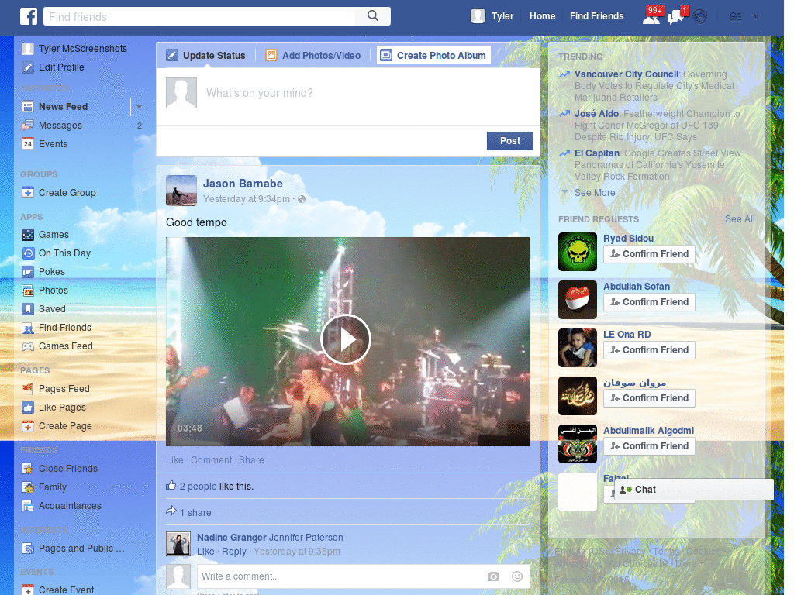Viewport: 794px width, 595px height.
Task: Open the emoji sticker icon in comment box
Action: click(x=517, y=576)
